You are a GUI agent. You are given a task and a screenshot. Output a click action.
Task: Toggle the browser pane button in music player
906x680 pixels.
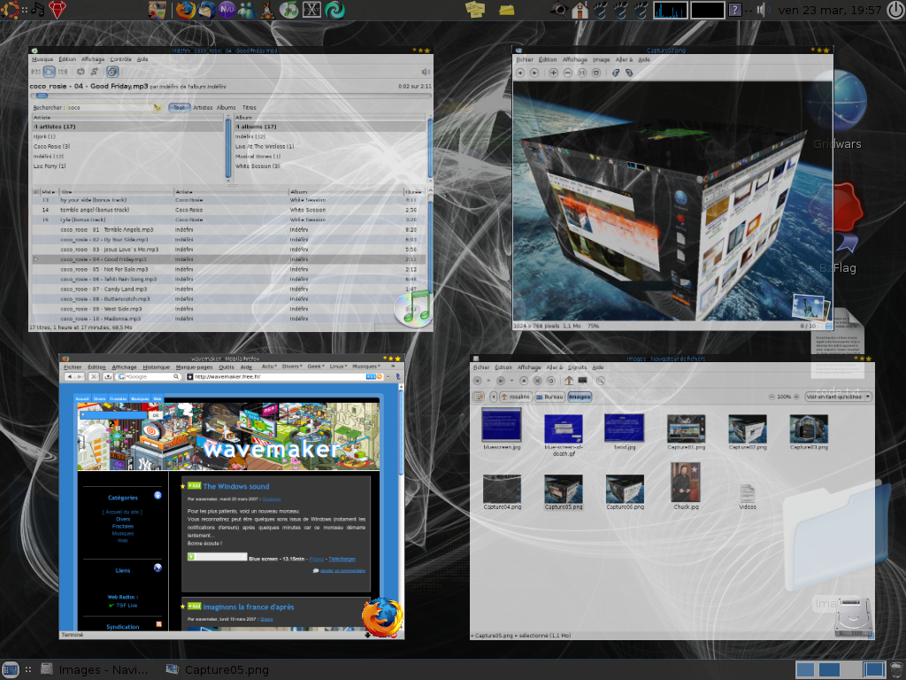[x=112, y=72]
